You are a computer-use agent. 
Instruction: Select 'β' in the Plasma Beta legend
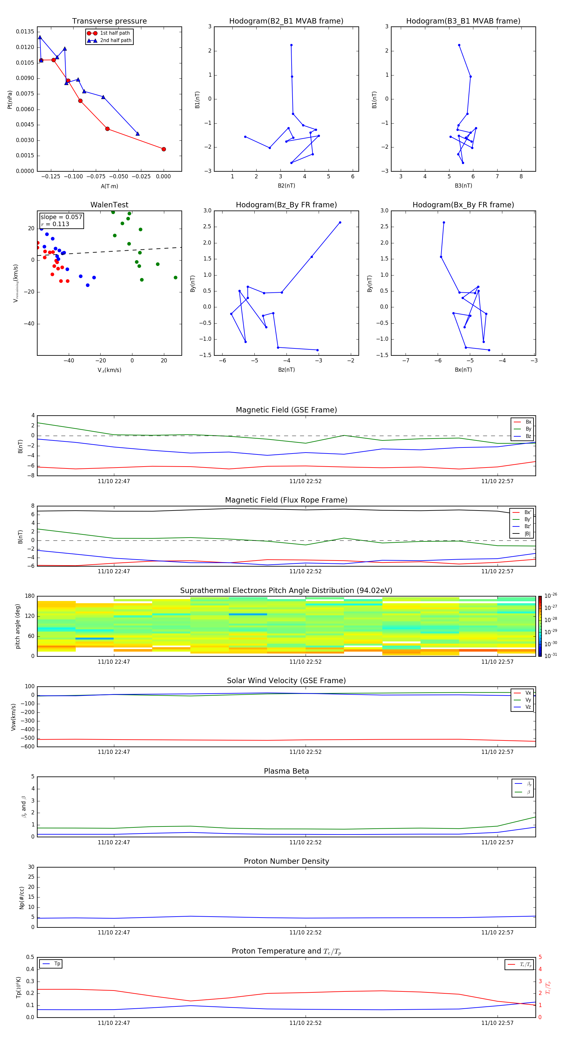[523, 792]
